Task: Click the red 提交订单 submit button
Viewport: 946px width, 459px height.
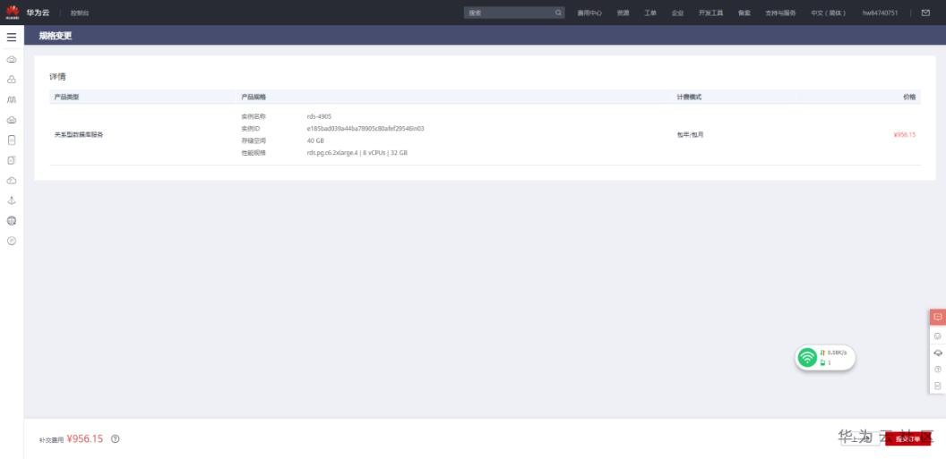Action: coord(908,439)
